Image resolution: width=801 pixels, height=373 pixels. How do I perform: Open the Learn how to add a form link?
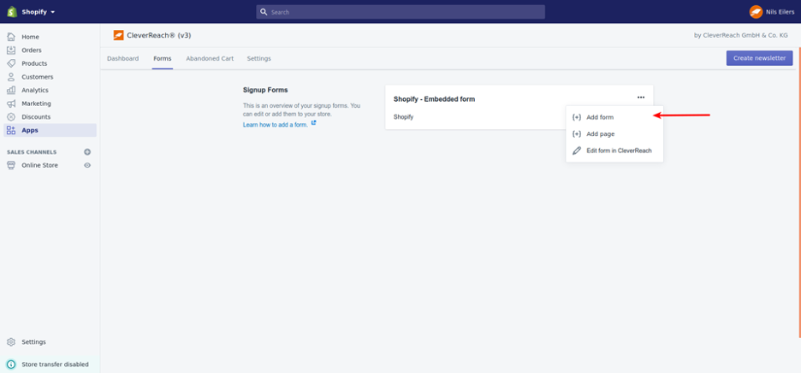click(x=276, y=125)
